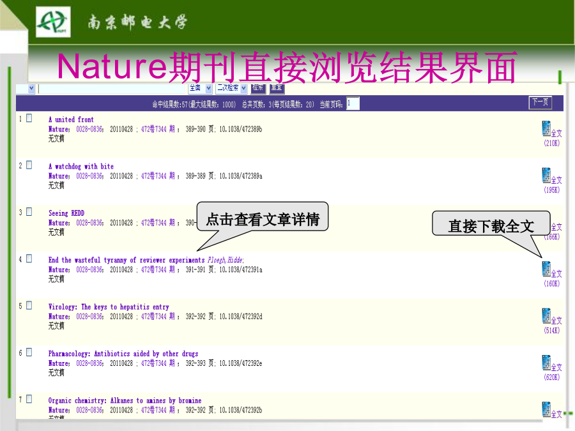The width and height of the screenshot is (575, 431).
Task: Click the hit count text '命中结果数:57'
Action: (x=169, y=105)
